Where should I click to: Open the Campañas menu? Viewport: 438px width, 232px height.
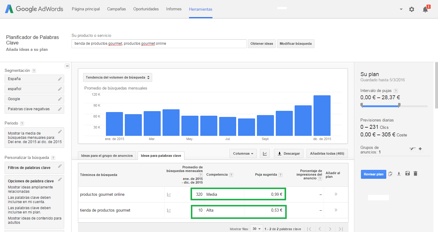coord(116,9)
